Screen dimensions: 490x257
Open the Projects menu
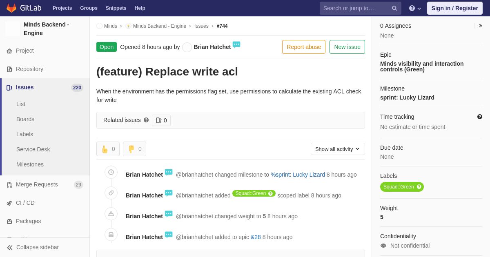pos(62,8)
